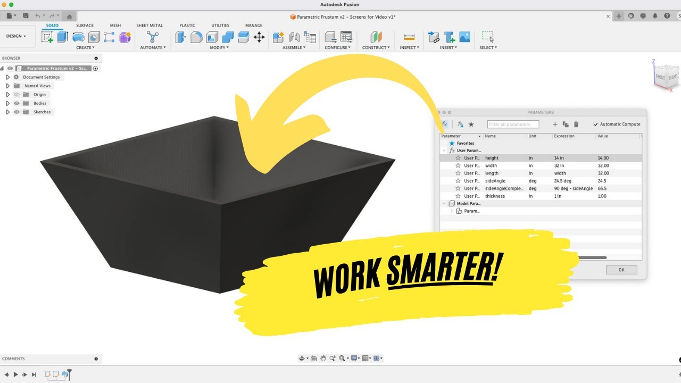Click the Insert McMaster-Carr component icon
The width and height of the screenshot is (681, 383).
pos(450,37)
